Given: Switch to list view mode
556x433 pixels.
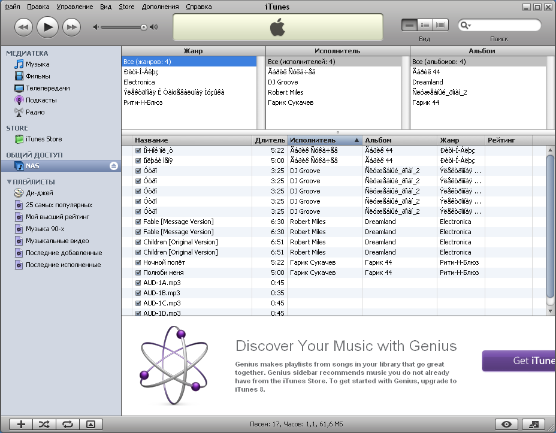Looking at the screenshot, I should tap(409, 25).
